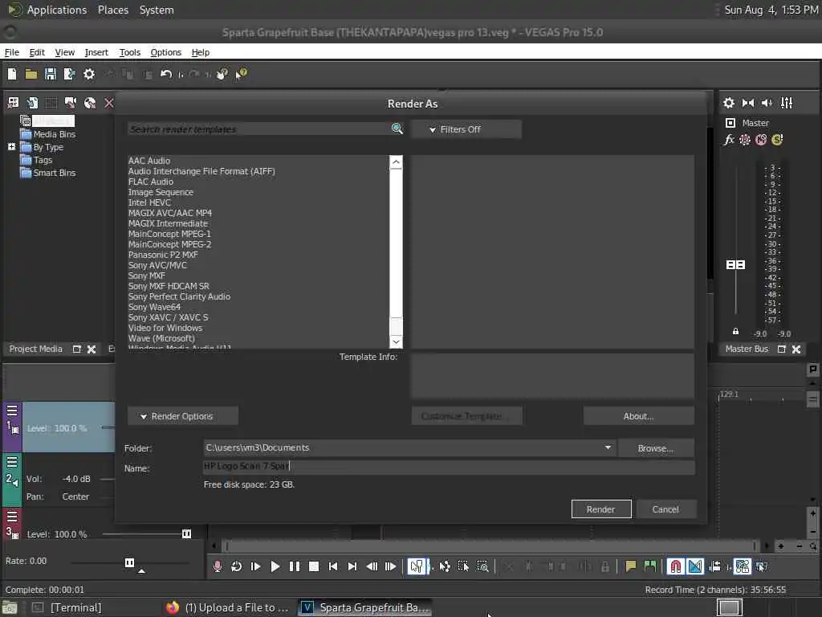This screenshot has width=822, height=617.
Task: Click the Undo arrow icon
Action: [166, 74]
